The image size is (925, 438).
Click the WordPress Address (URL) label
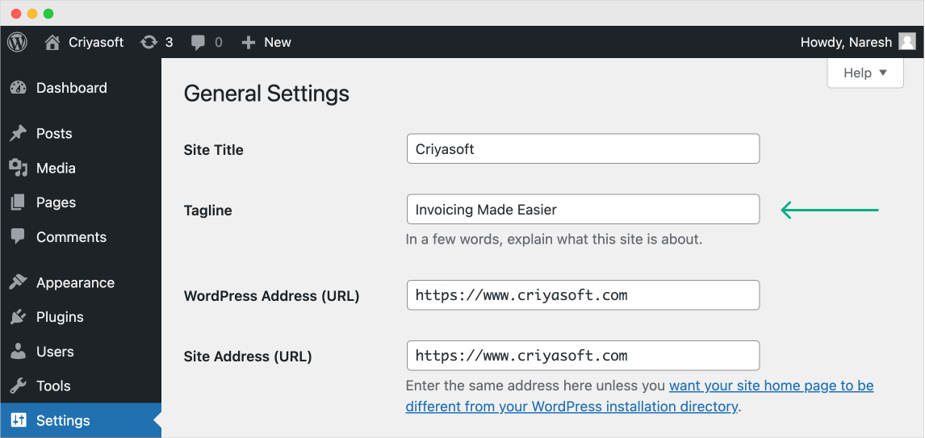[271, 296]
